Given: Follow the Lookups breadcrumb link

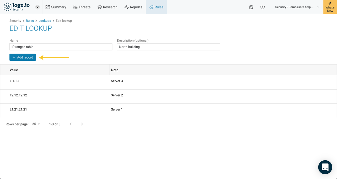Looking at the screenshot, I should 45,21.
